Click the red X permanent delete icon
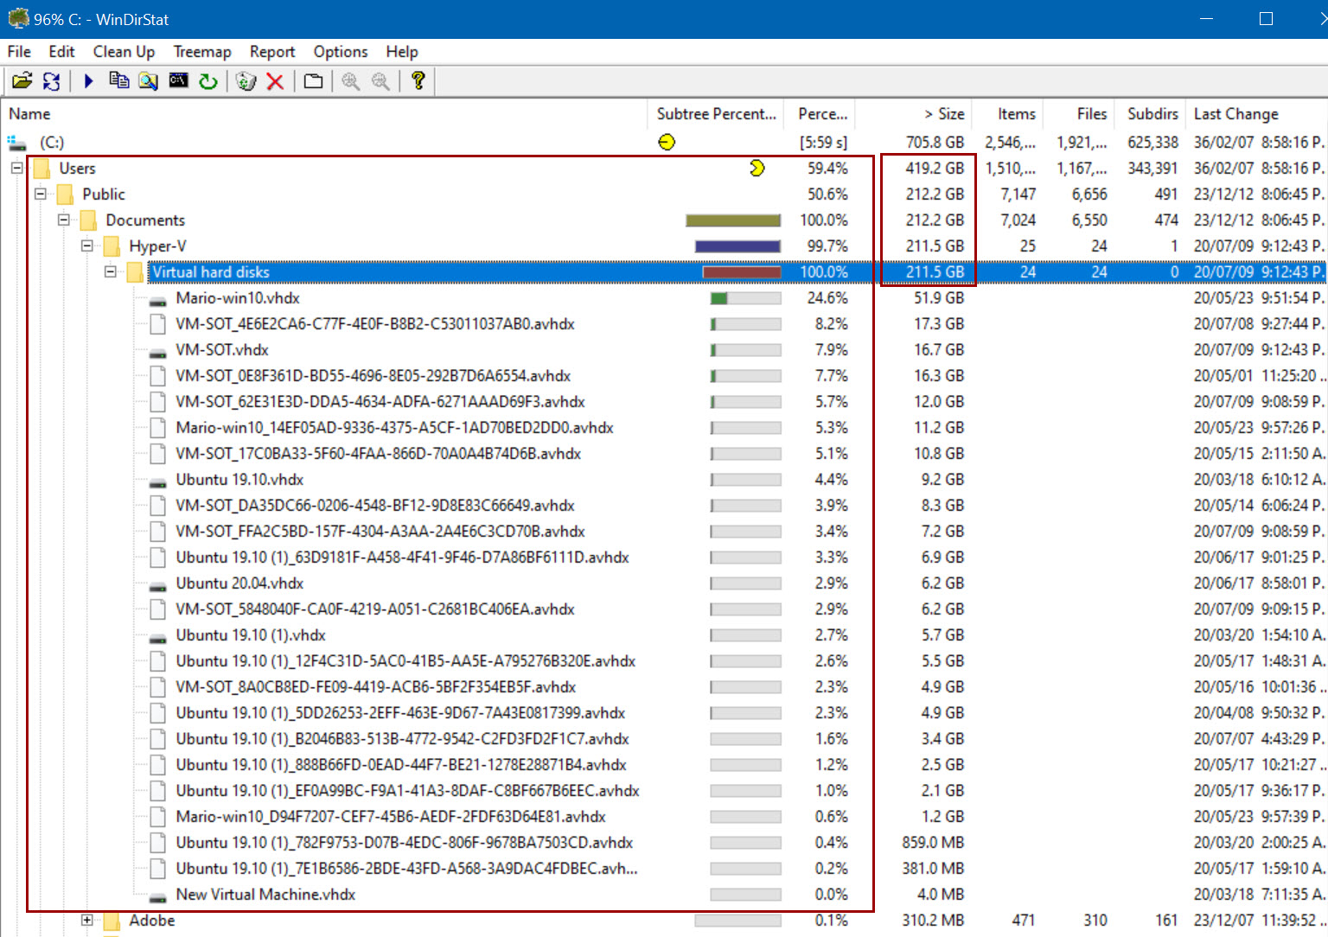Screen dimensions: 1328x937 pos(275,81)
